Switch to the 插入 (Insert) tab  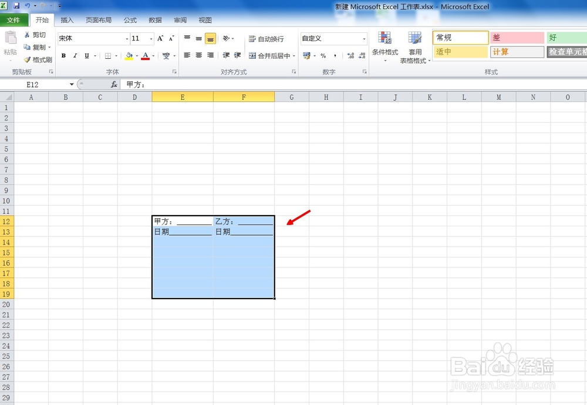pyautogui.click(x=67, y=20)
